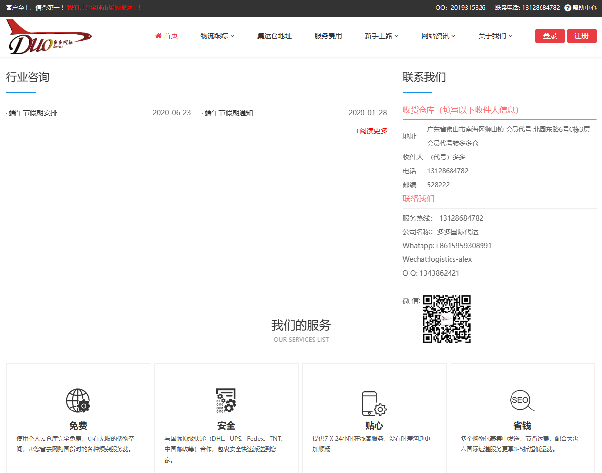
Task: Expand the 物流跟踪 dropdown menu
Action: click(217, 36)
